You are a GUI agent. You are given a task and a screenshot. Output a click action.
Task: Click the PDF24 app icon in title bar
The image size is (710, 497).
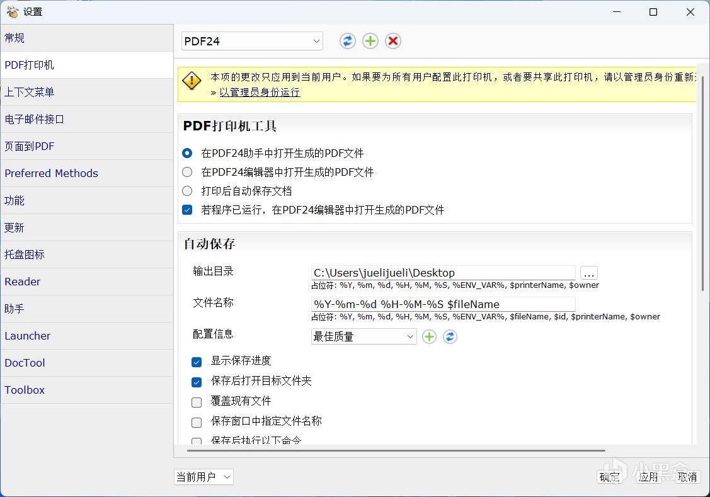pos(12,12)
